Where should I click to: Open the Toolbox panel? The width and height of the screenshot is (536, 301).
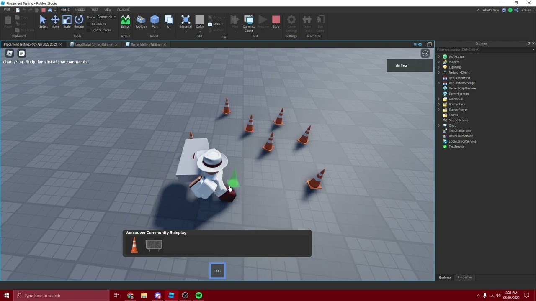coord(141,22)
